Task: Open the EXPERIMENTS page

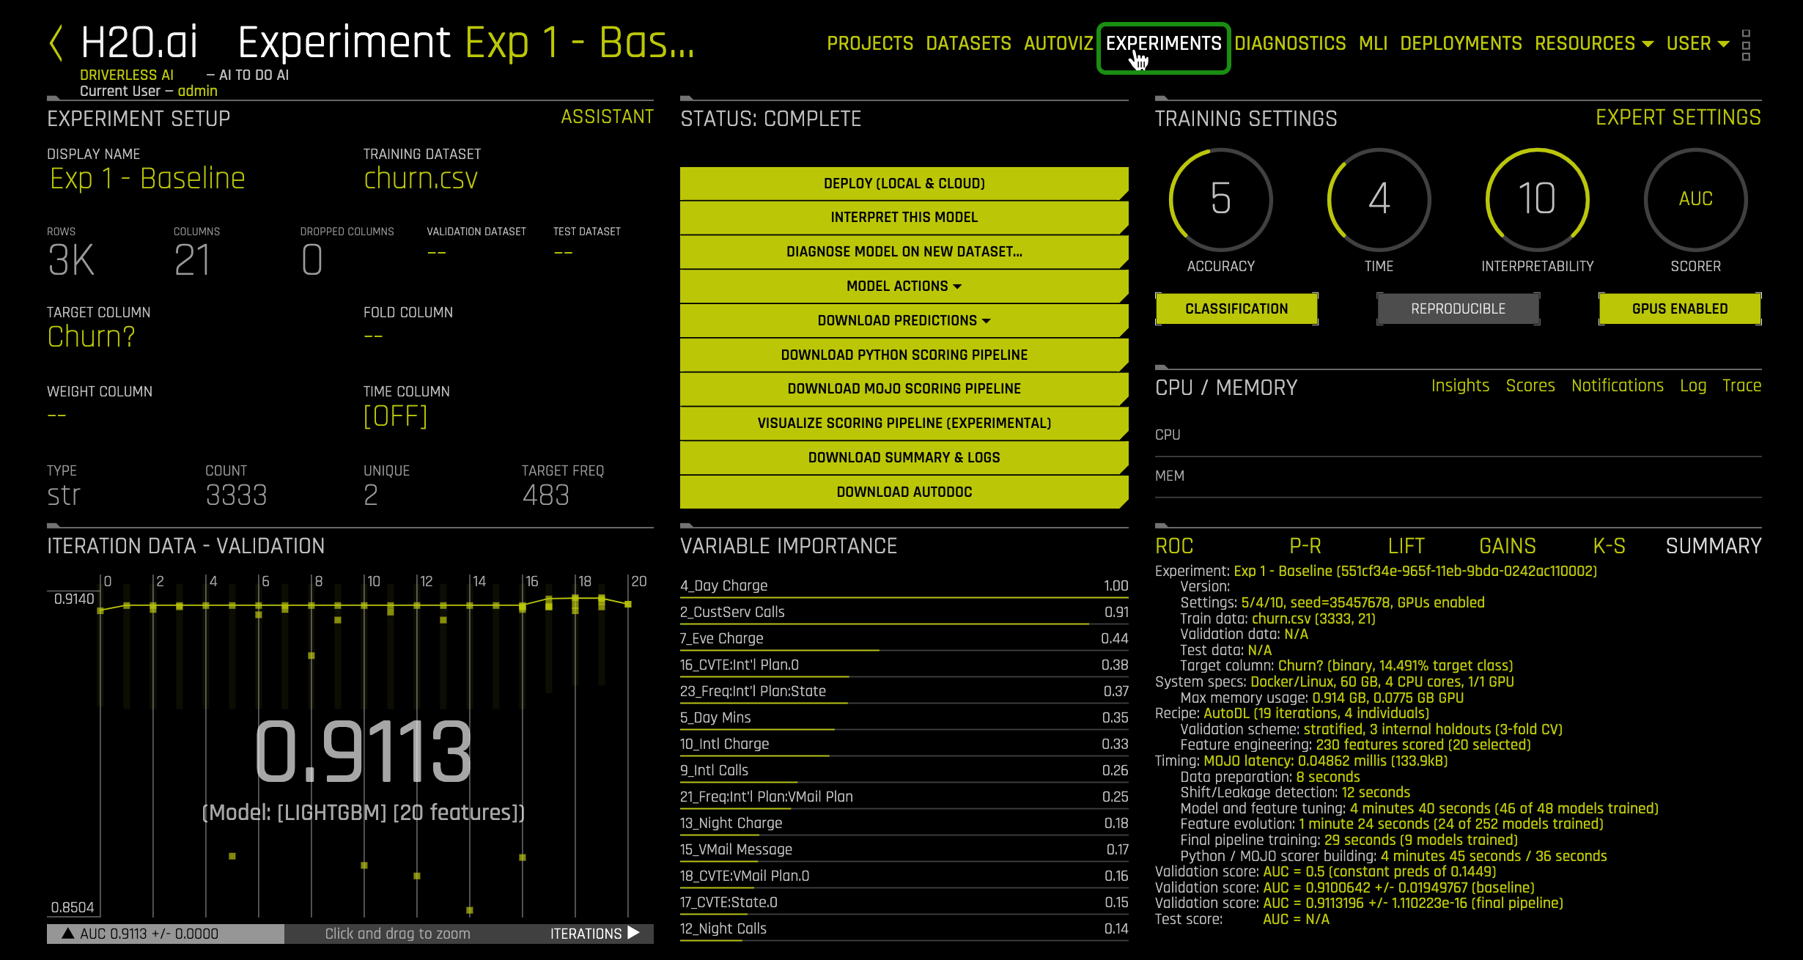Action: pyautogui.click(x=1163, y=43)
